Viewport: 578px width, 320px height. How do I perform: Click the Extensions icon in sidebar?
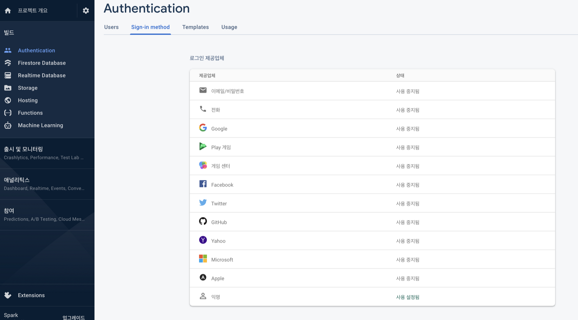pos(8,295)
